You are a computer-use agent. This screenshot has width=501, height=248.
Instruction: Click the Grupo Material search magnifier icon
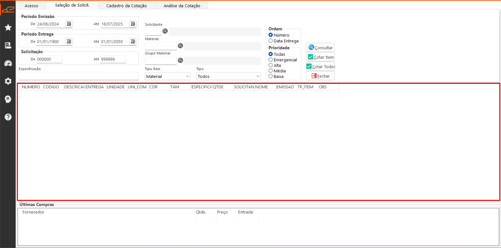pyautogui.click(x=180, y=61)
